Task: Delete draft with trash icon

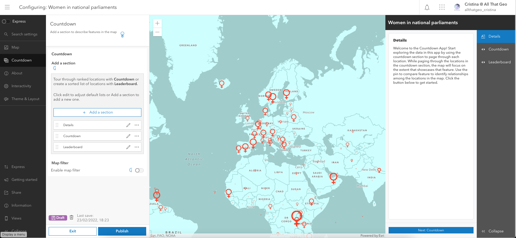Action: click(71, 218)
